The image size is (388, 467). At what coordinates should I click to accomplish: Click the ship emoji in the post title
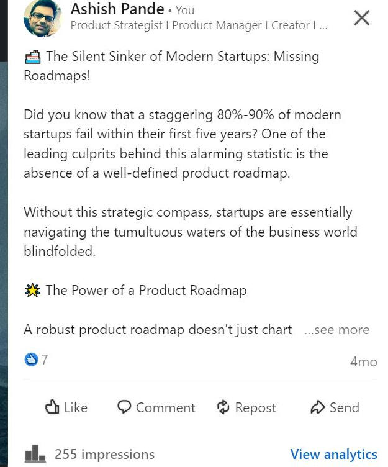32,57
